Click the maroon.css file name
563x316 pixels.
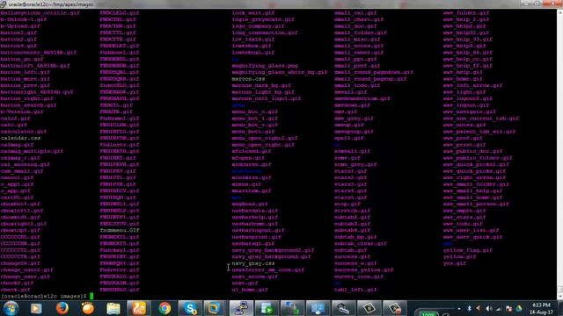[248, 79]
